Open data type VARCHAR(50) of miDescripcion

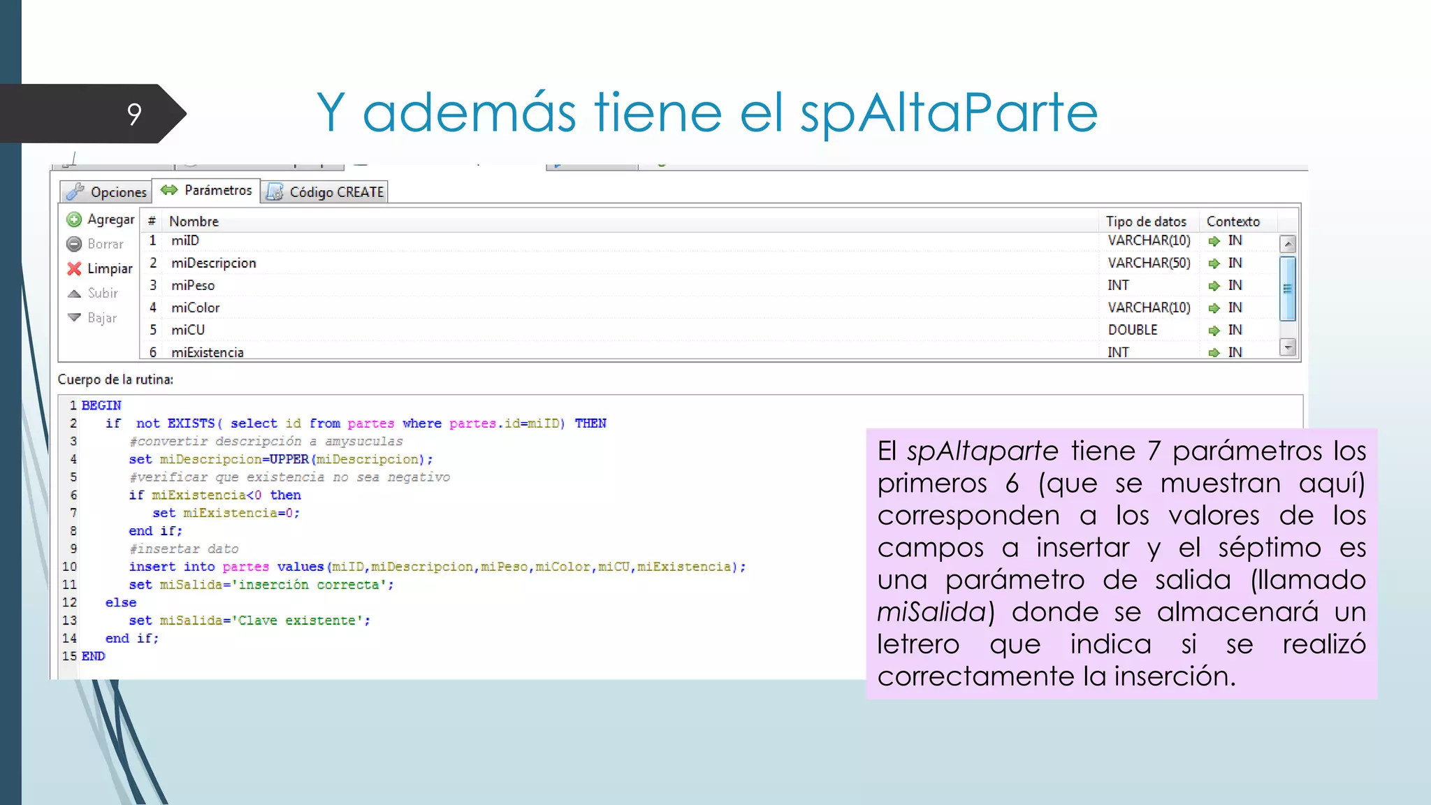(1149, 263)
